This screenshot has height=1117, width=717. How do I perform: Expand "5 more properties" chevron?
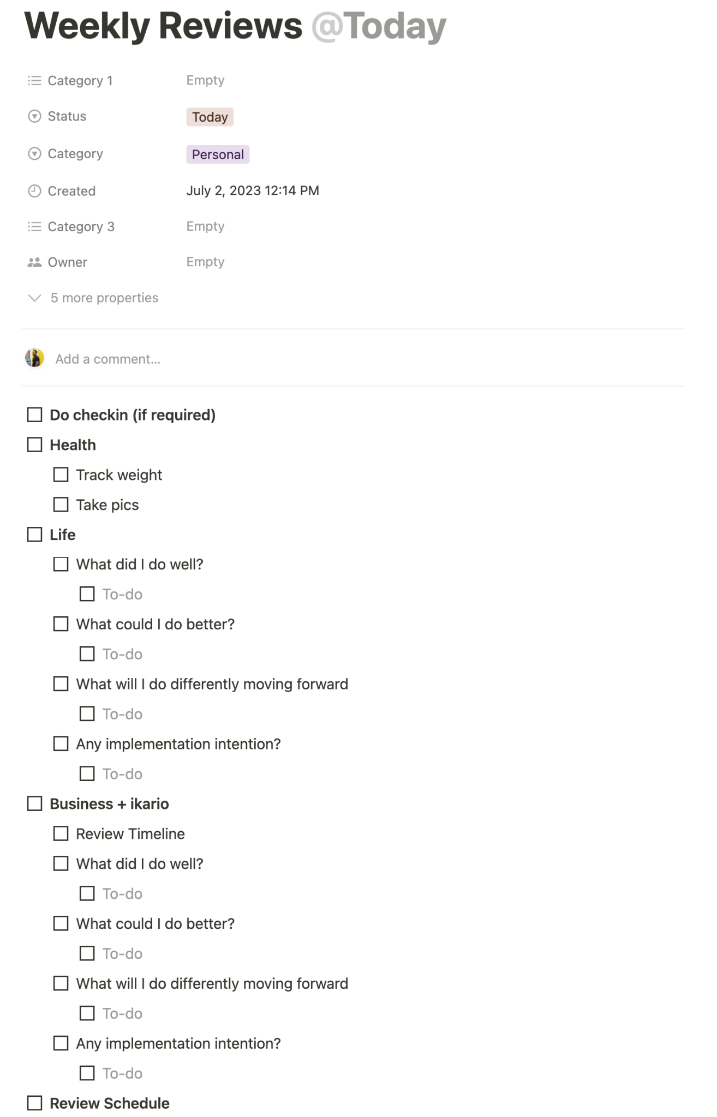pyautogui.click(x=34, y=298)
